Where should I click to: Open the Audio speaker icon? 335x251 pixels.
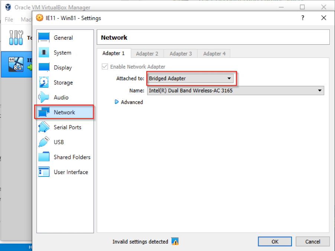[44, 97]
